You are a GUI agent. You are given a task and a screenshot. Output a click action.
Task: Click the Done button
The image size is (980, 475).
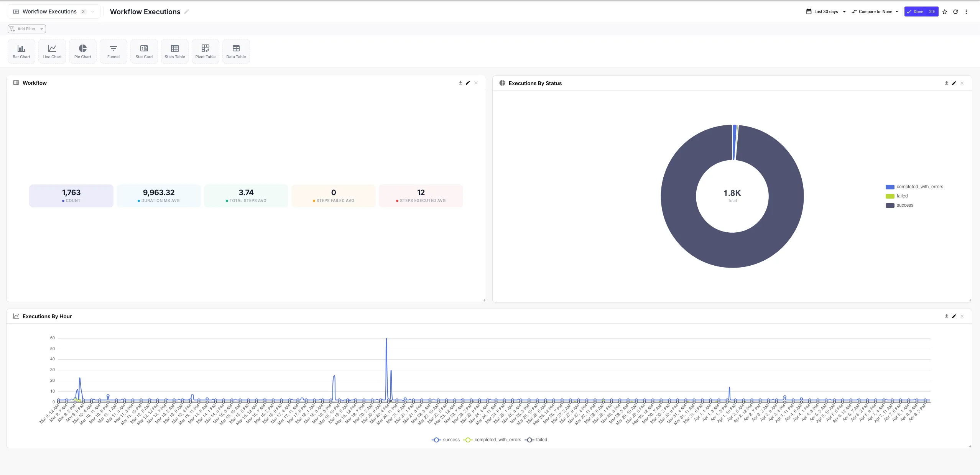[x=921, y=12]
